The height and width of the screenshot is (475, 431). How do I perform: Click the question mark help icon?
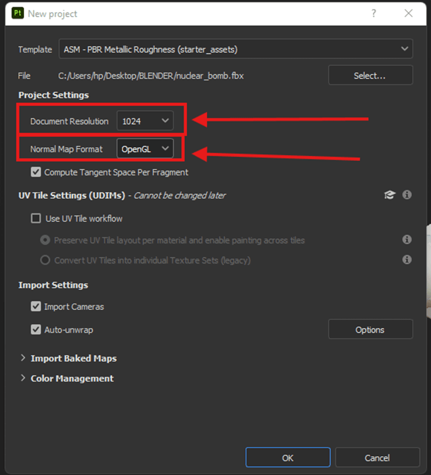tap(374, 14)
